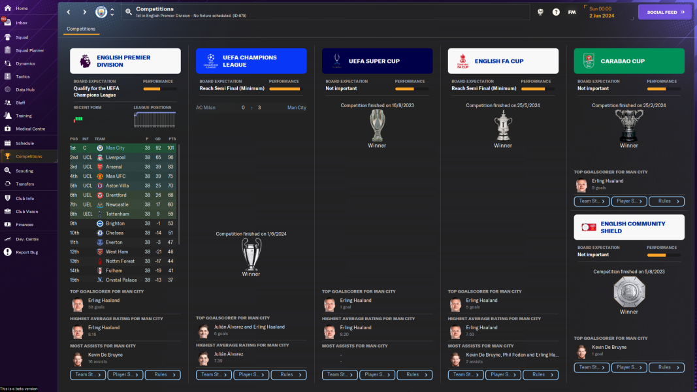Click the Report Bug icon
The height and width of the screenshot is (392, 697).
point(8,252)
